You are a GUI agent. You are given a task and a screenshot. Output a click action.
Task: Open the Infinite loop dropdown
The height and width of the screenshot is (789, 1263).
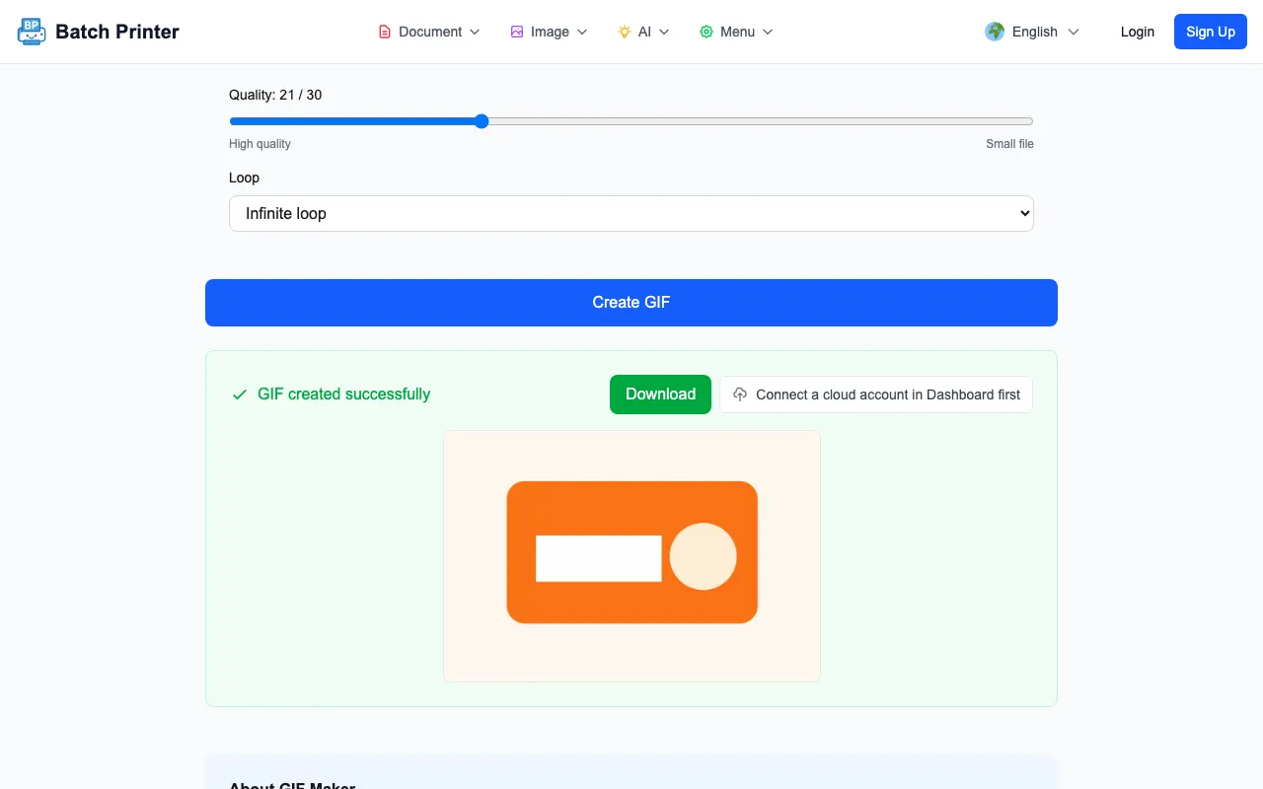click(631, 213)
